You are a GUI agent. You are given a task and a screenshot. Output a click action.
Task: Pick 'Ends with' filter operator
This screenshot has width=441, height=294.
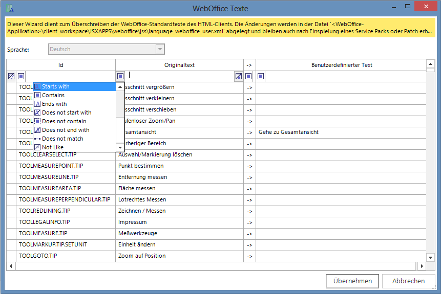[54, 104]
